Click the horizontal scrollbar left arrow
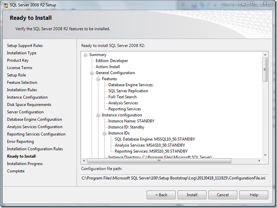Viewport: 277px width, 208px height. pos(84,161)
